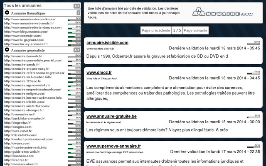Image resolution: width=266 pixels, height=166 pixels.
Task: Click the 0/10 rating bar on annuaire.ivisible.com card
Action: (x=254, y=44)
